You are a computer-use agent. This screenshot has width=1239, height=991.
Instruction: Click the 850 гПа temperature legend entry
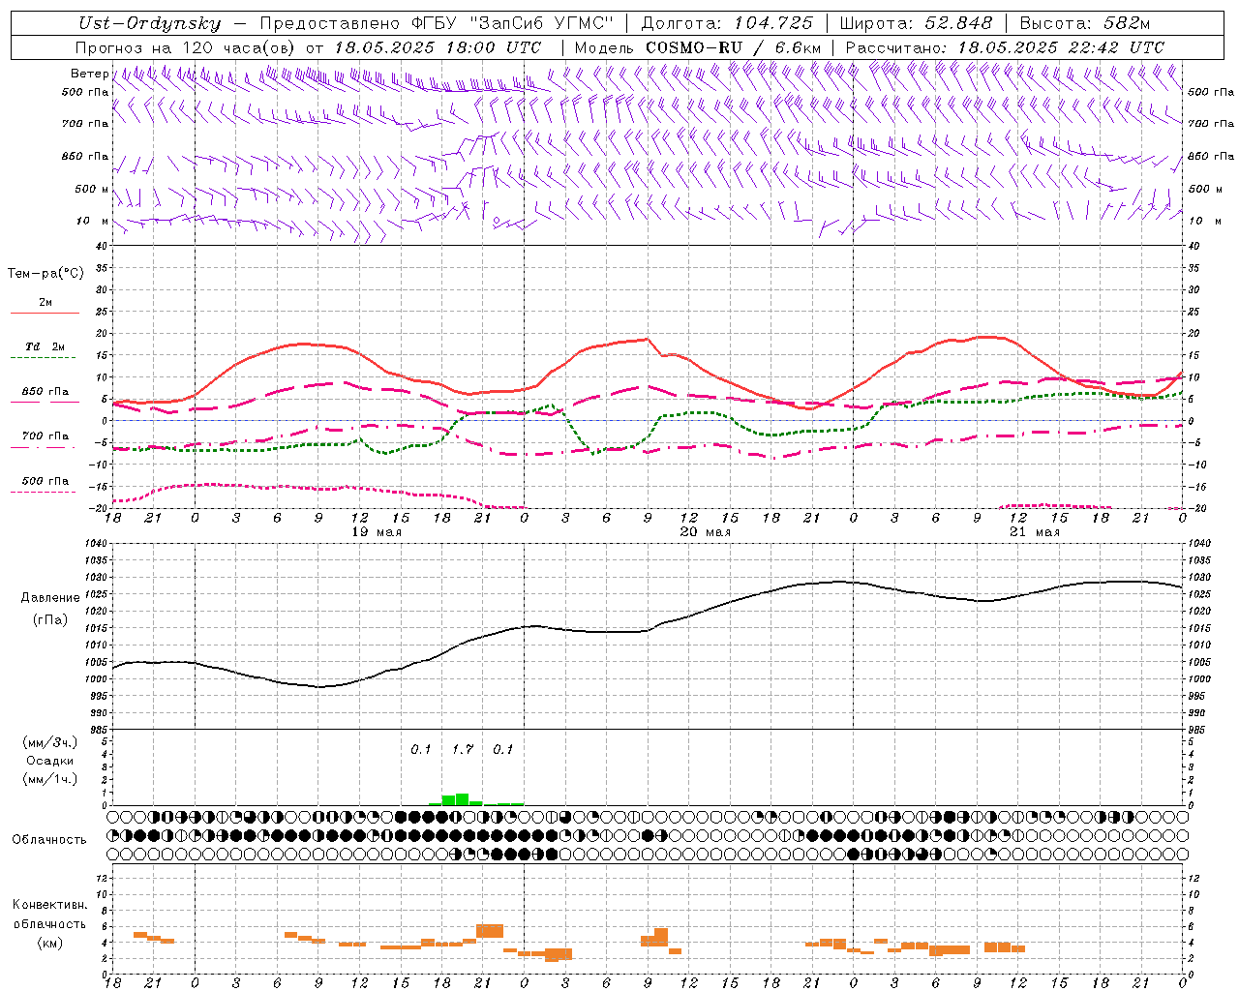45,392
